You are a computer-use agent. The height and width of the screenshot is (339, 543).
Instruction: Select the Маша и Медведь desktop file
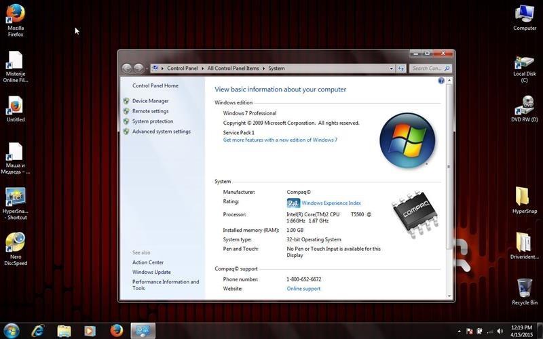16,159
